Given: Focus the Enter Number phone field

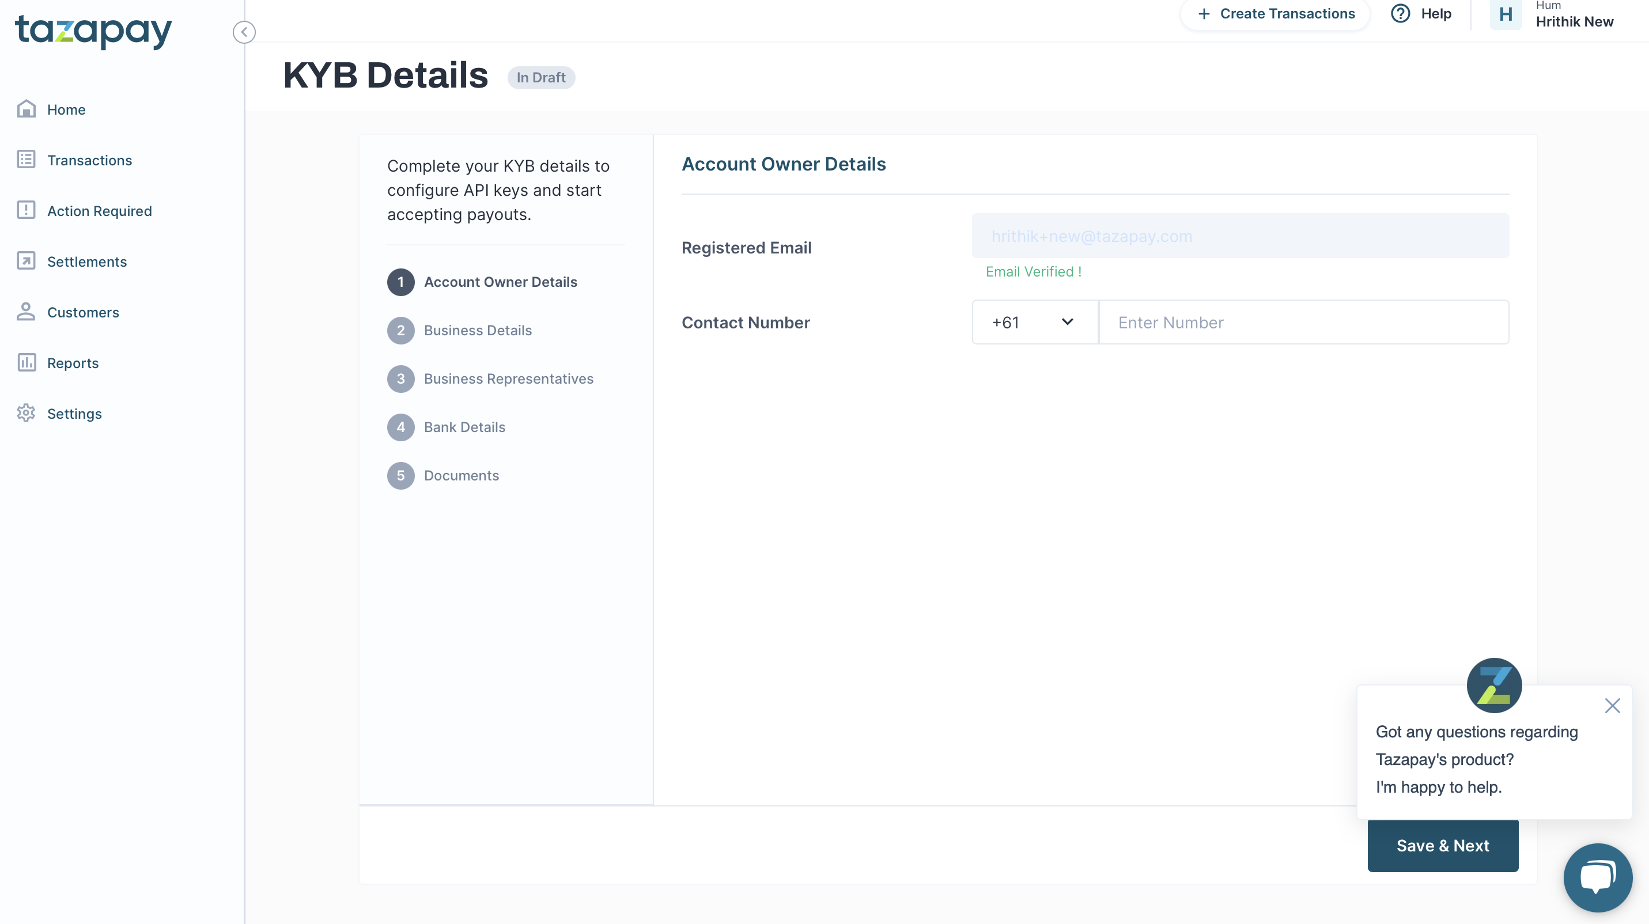Looking at the screenshot, I should click(x=1303, y=323).
